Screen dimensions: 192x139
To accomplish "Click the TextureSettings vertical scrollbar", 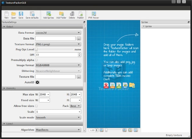I will click(x=84, y=55).
